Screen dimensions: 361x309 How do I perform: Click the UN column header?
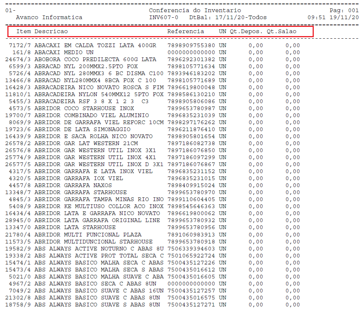[x=222, y=32]
